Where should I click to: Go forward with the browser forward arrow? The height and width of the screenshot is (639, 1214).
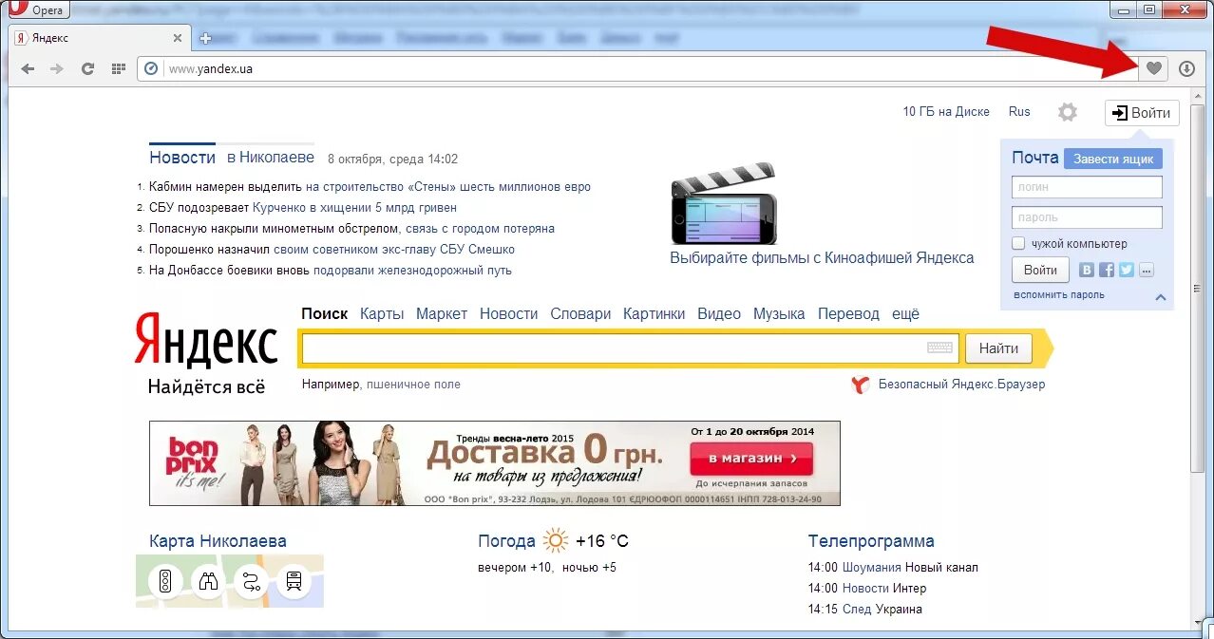click(x=57, y=68)
